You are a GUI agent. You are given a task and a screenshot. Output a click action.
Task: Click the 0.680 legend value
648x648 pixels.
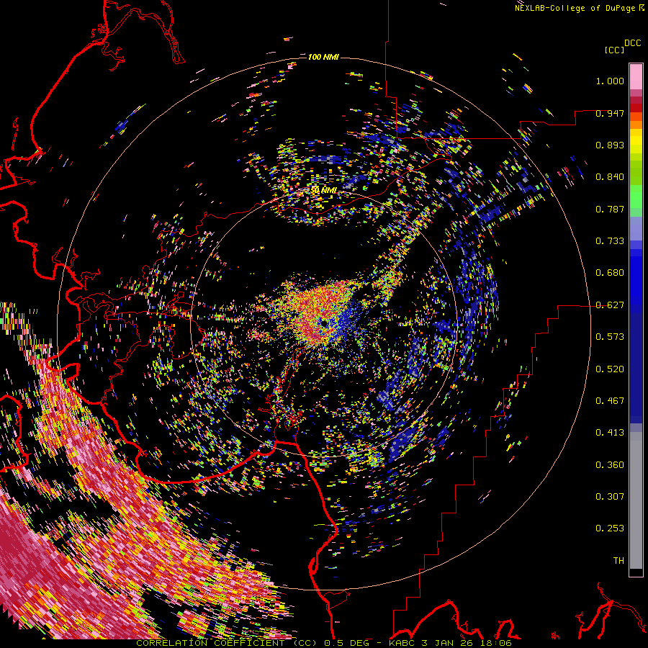[x=610, y=273]
